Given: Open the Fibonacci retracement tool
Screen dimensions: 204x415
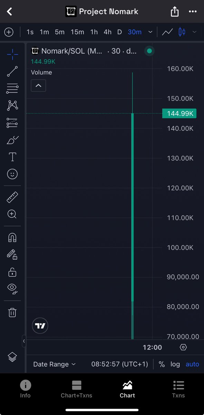Looking at the screenshot, I should (x=12, y=89).
